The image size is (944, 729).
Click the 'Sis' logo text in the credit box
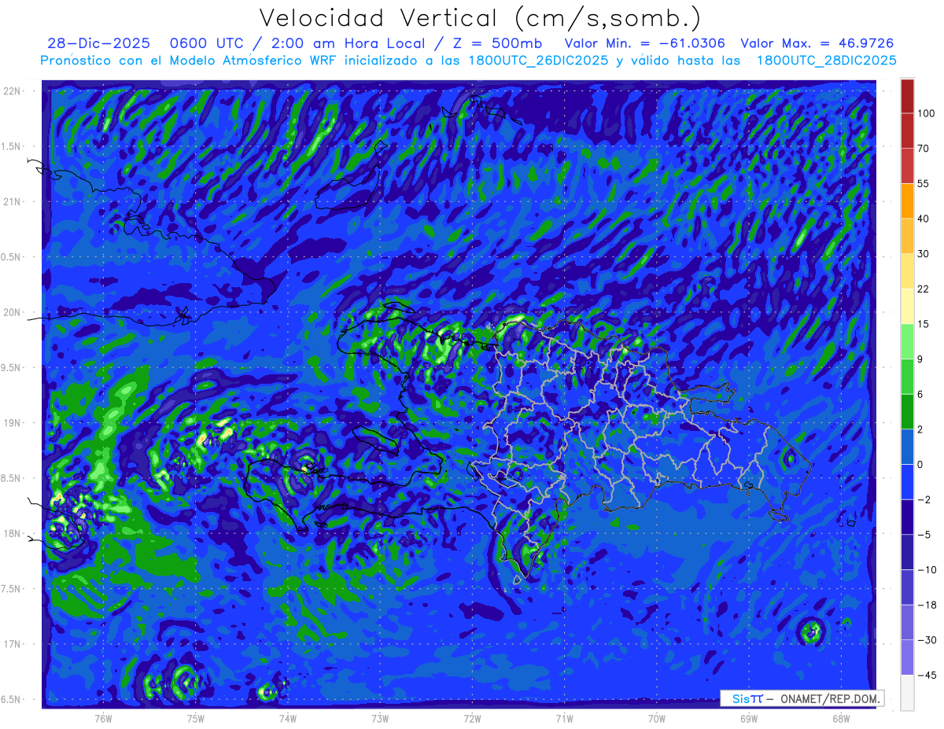tap(740, 698)
